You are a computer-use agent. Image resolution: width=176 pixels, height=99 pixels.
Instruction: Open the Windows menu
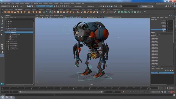[x=27, y=4]
